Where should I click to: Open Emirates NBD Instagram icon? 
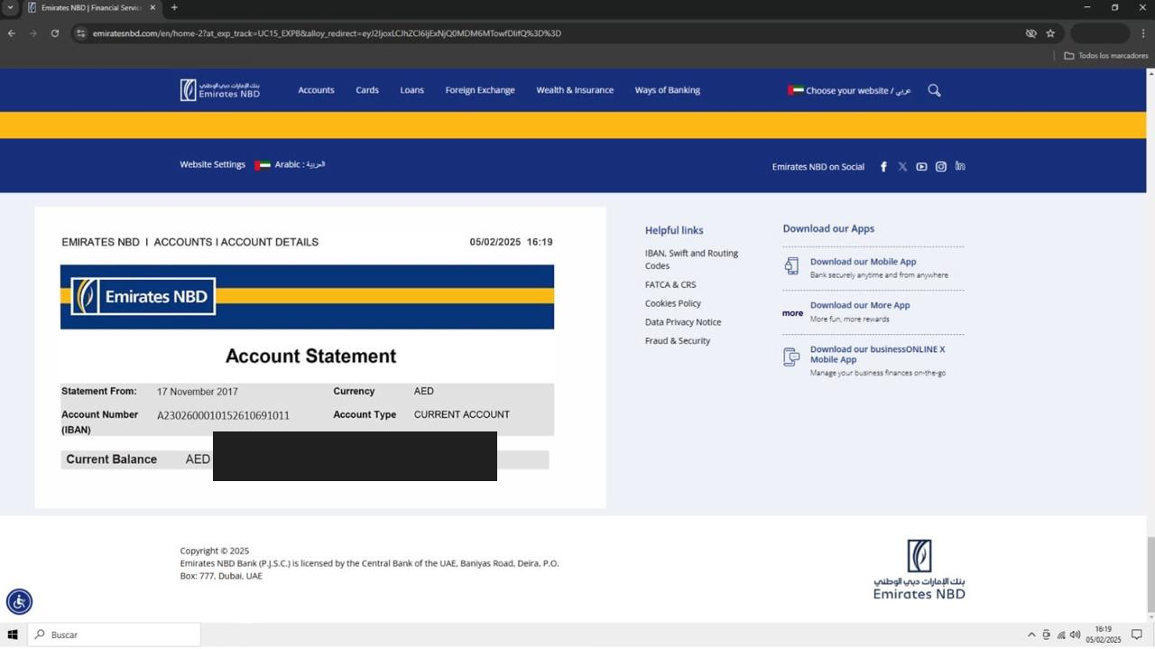[941, 166]
